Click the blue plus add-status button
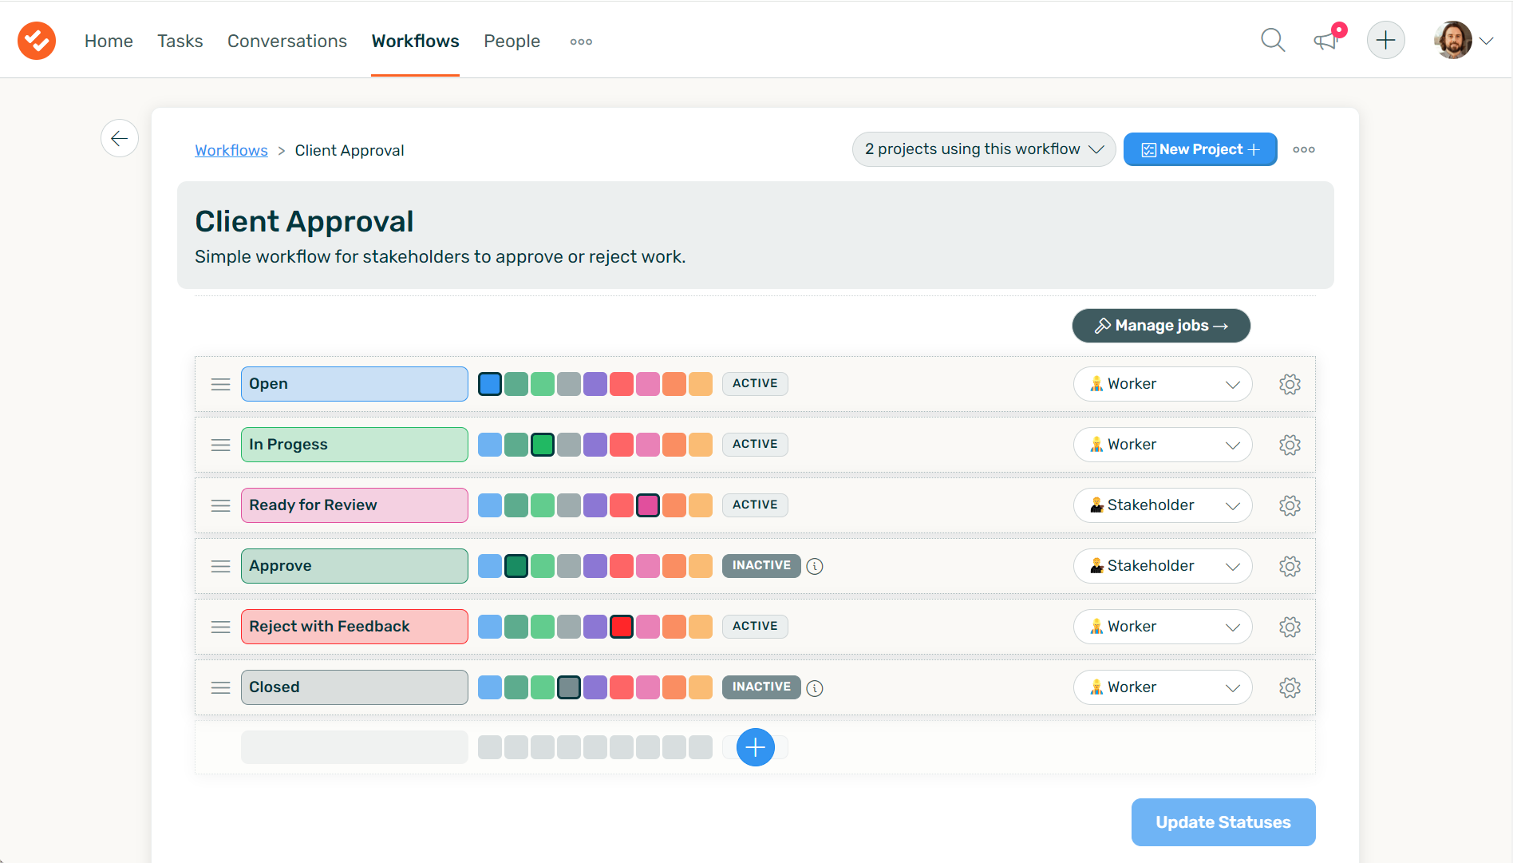Viewport: 1513px width, 863px height. (755, 747)
